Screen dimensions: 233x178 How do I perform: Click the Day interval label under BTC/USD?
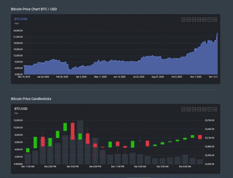tap(16, 113)
